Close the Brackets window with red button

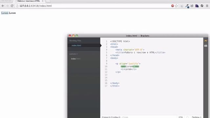pyautogui.click(x=70, y=36)
